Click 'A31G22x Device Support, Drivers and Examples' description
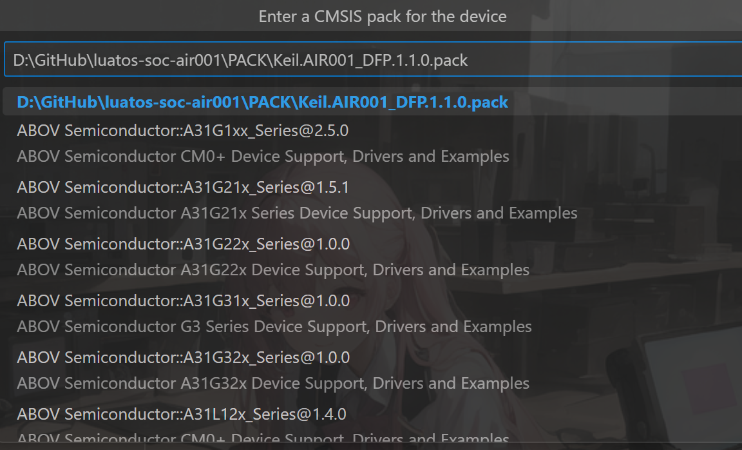This screenshot has width=742, height=450. point(273,270)
